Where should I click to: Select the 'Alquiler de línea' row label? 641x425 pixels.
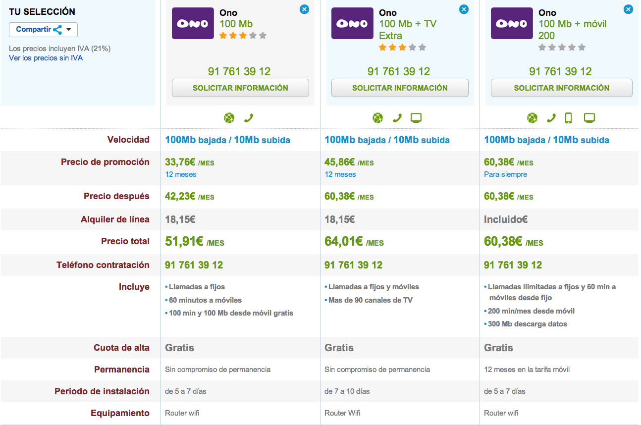click(x=115, y=219)
